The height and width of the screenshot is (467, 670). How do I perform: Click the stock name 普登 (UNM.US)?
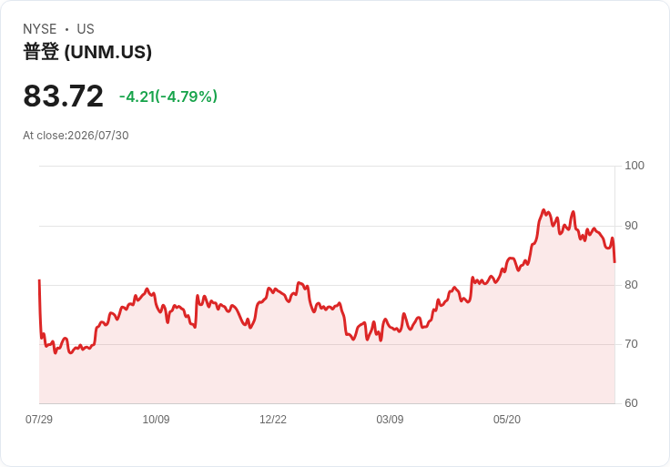pyautogui.click(x=87, y=52)
